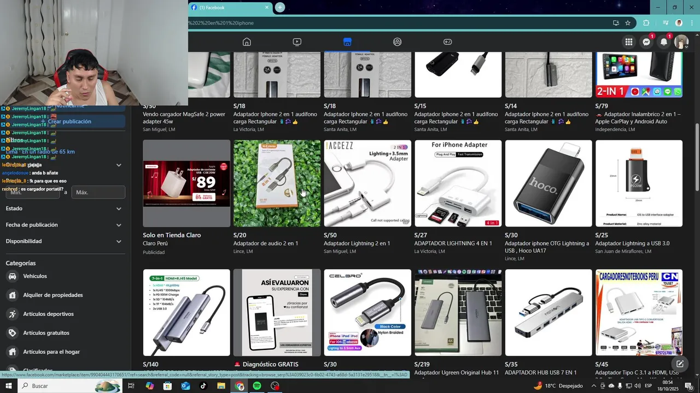
Task: Open Windows notification center icon
Action: coord(689,386)
